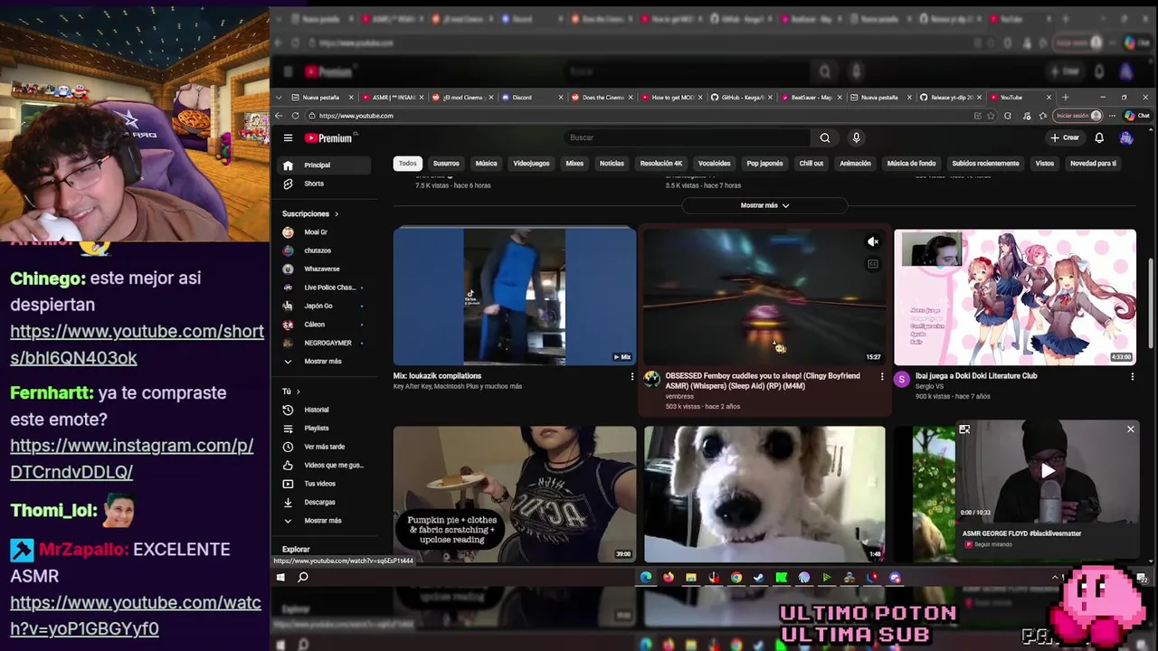Click the search magnifier button

824,137
